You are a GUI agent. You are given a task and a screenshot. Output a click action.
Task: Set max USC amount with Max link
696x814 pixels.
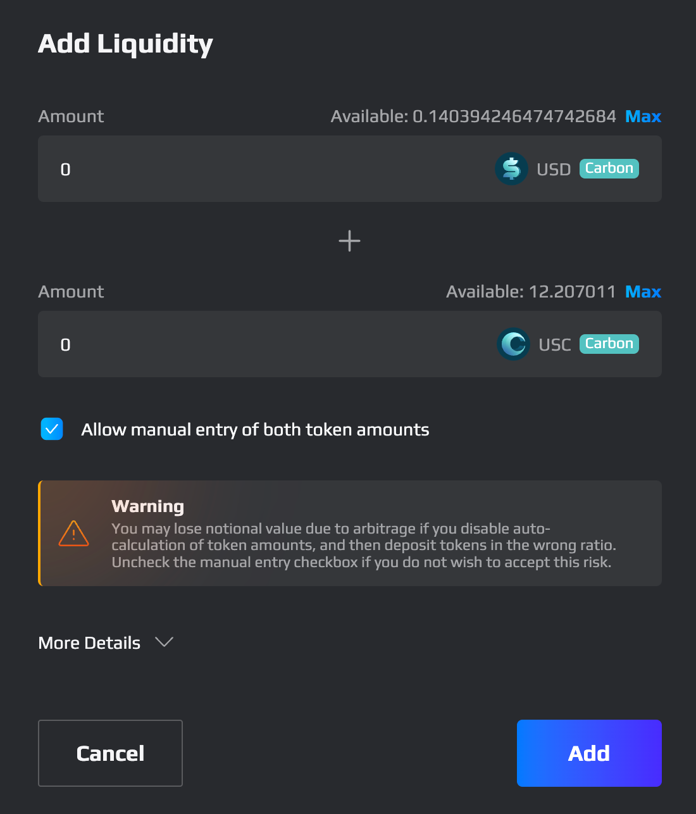tap(643, 292)
